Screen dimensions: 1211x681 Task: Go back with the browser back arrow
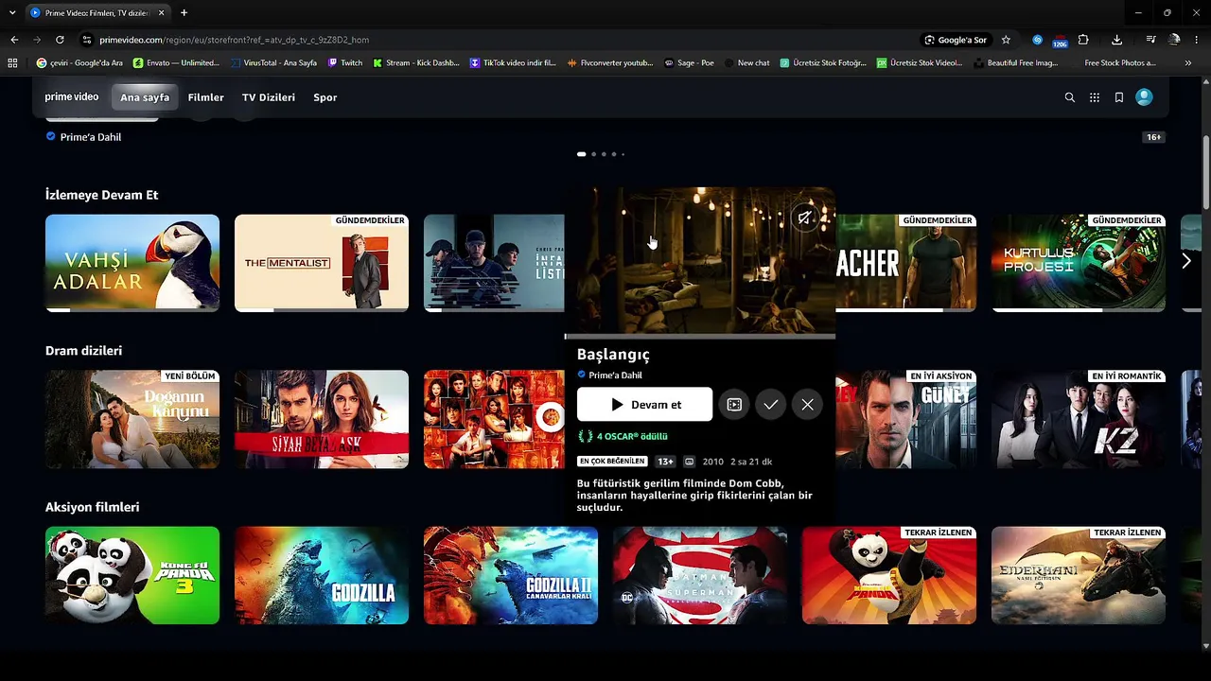click(14, 40)
